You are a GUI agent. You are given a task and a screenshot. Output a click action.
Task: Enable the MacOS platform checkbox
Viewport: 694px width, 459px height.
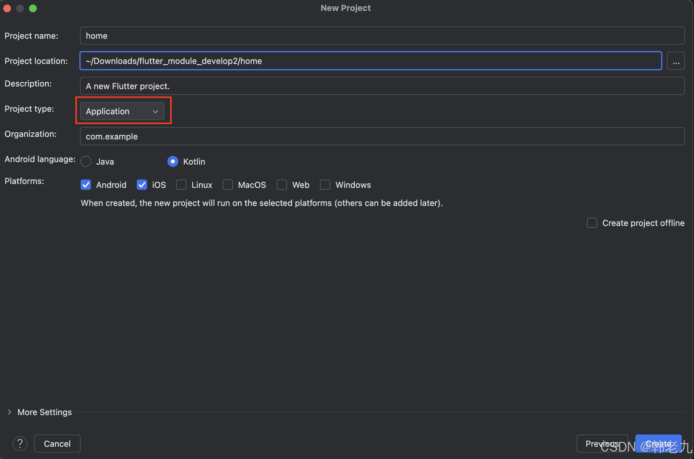click(228, 185)
